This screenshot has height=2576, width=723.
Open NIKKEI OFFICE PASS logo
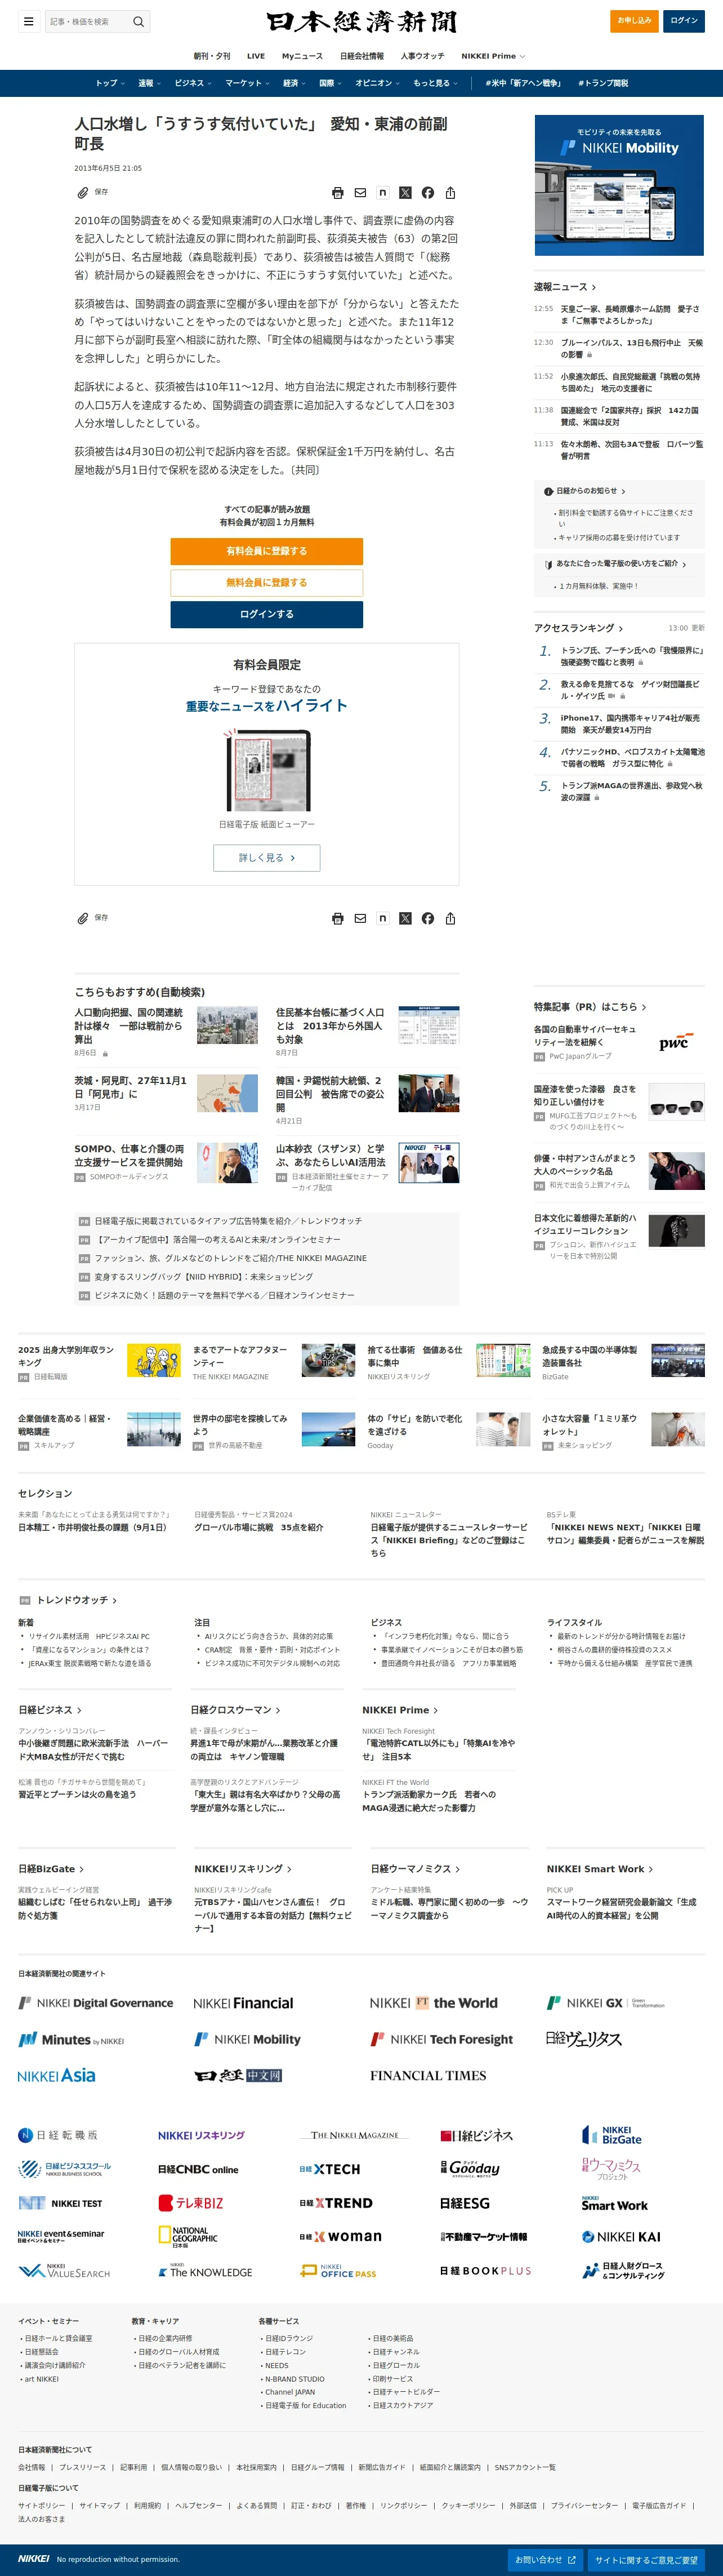[339, 2271]
